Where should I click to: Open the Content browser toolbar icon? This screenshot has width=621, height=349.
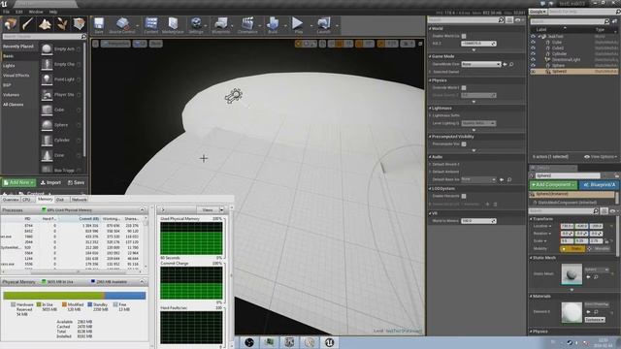151,25
